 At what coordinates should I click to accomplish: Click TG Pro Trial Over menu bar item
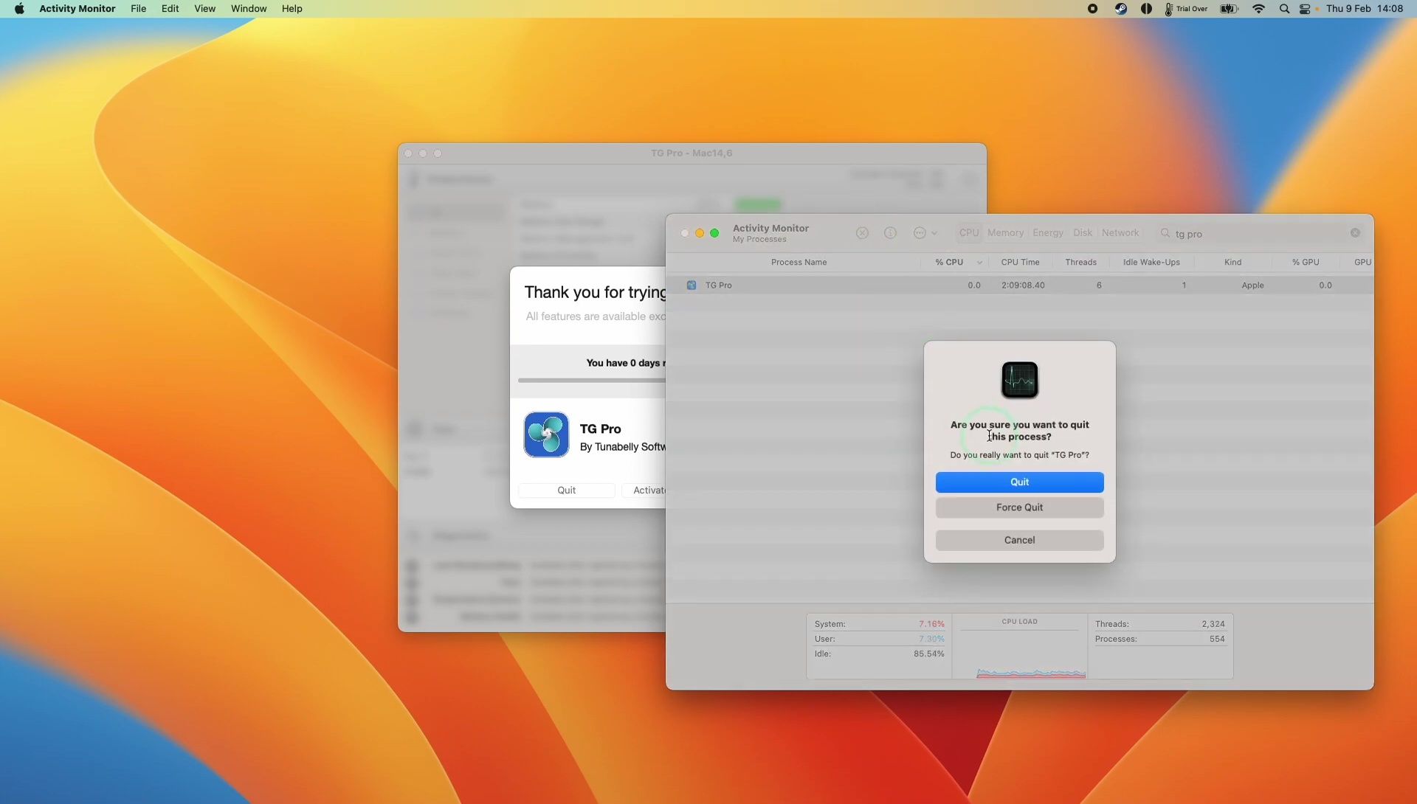[1185, 9]
